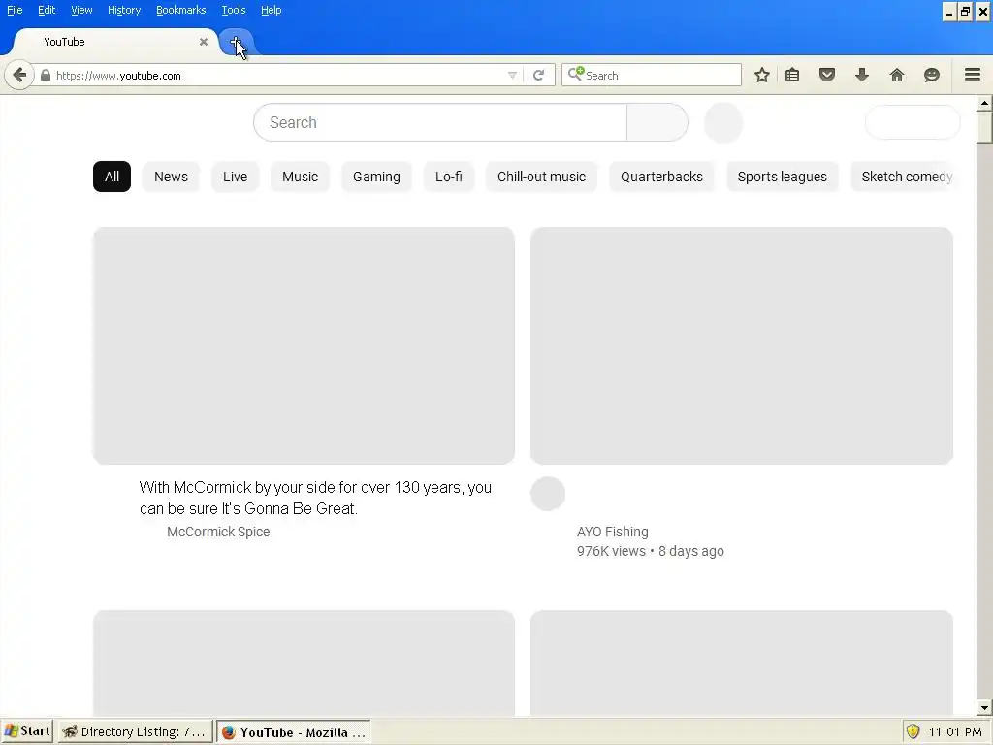Open the McCormick ad video thumbnail
993x745 pixels.
click(304, 346)
